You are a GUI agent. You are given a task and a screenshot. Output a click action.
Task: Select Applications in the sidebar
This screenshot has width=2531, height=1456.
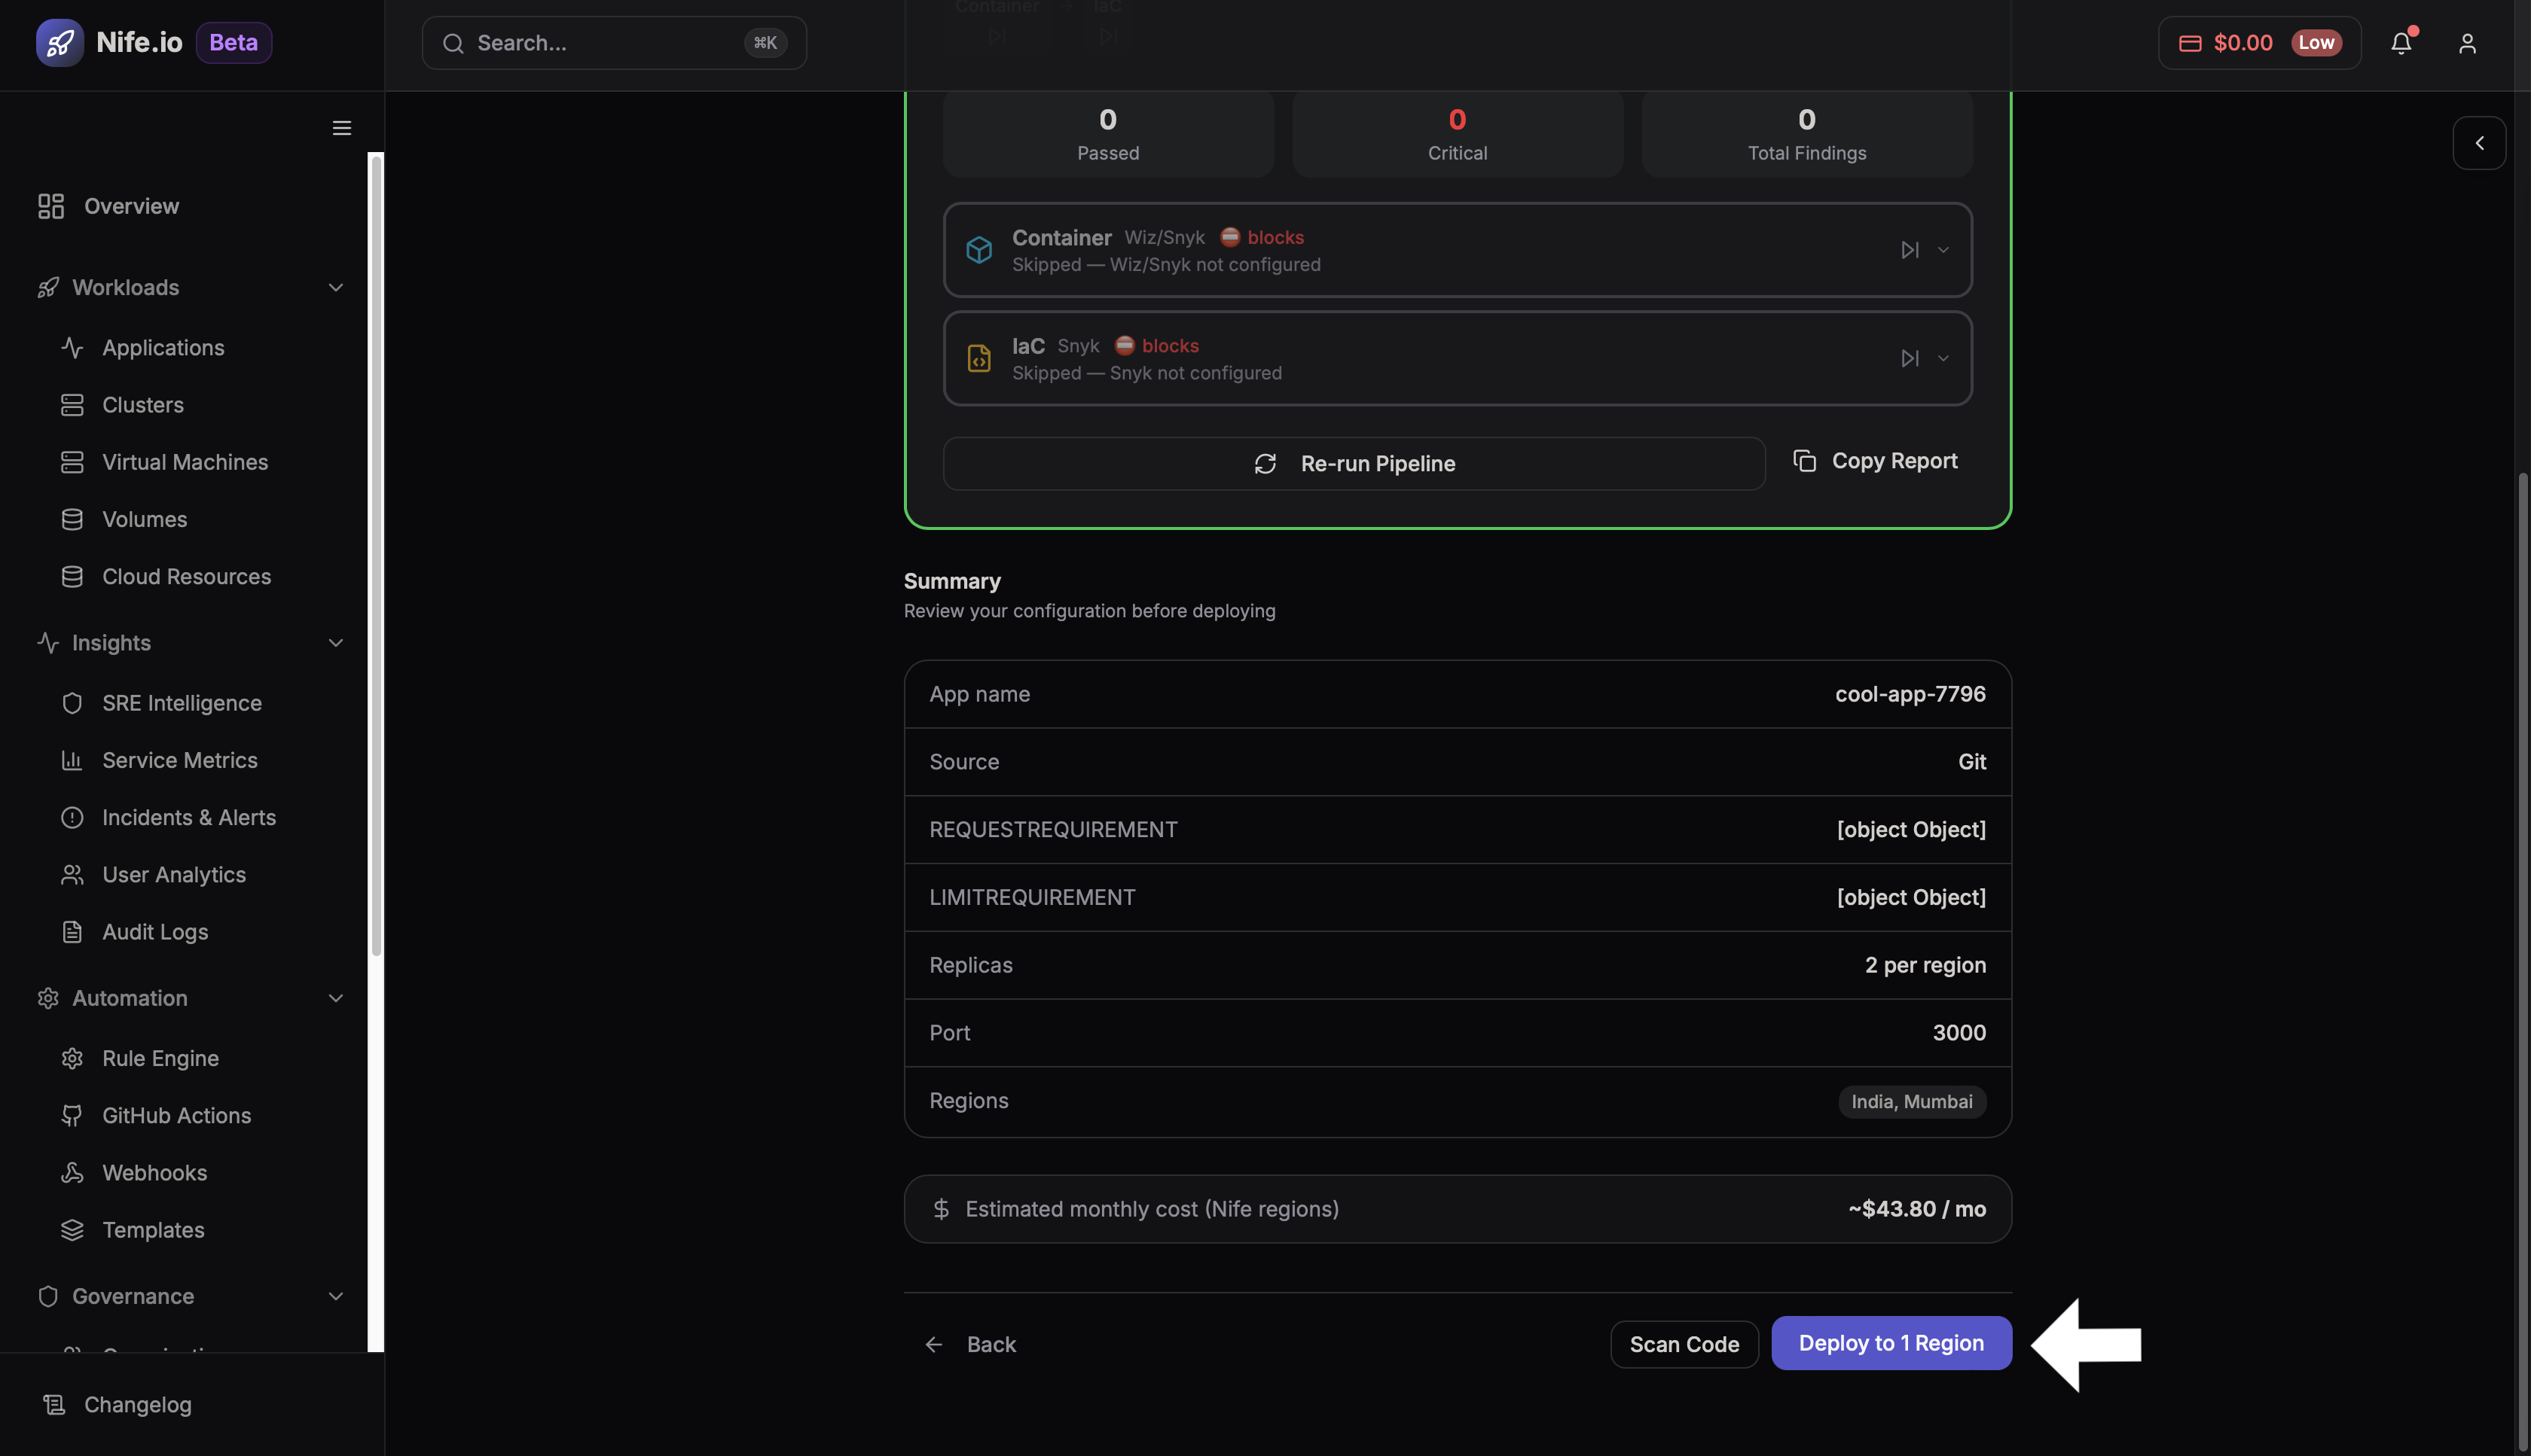click(x=163, y=347)
